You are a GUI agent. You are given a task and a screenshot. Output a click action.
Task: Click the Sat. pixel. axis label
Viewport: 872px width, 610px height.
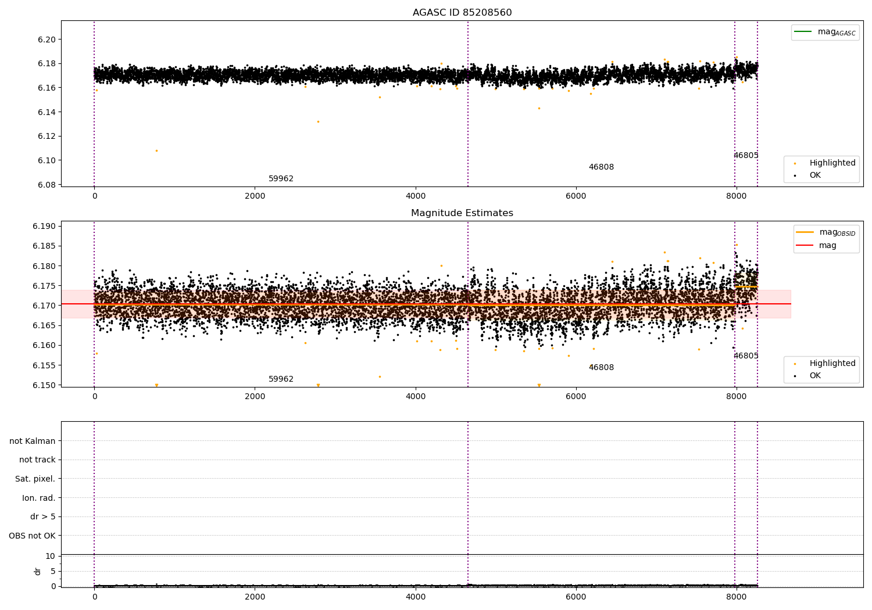pos(35,479)
